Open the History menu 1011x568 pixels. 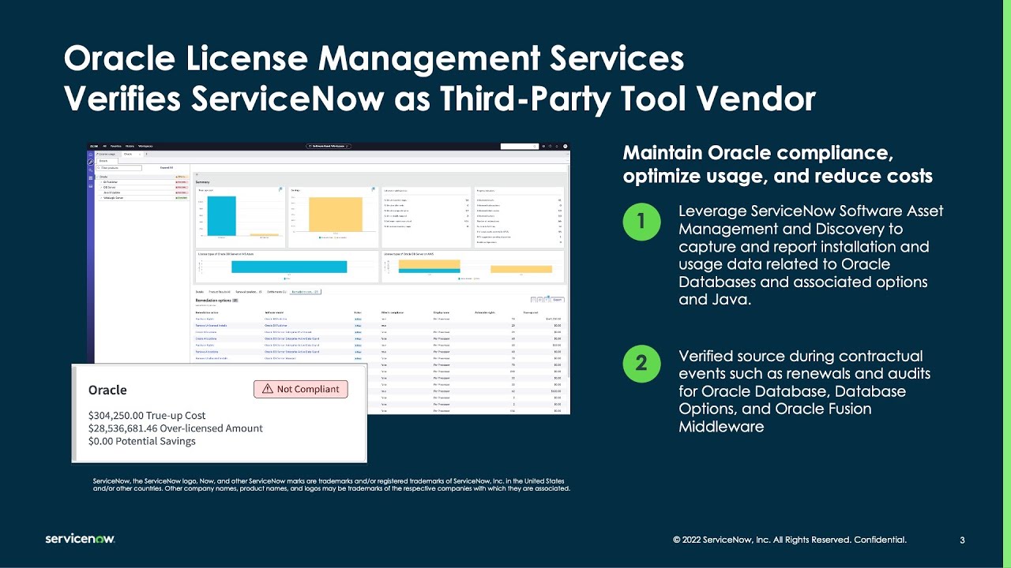pos(130,146)
